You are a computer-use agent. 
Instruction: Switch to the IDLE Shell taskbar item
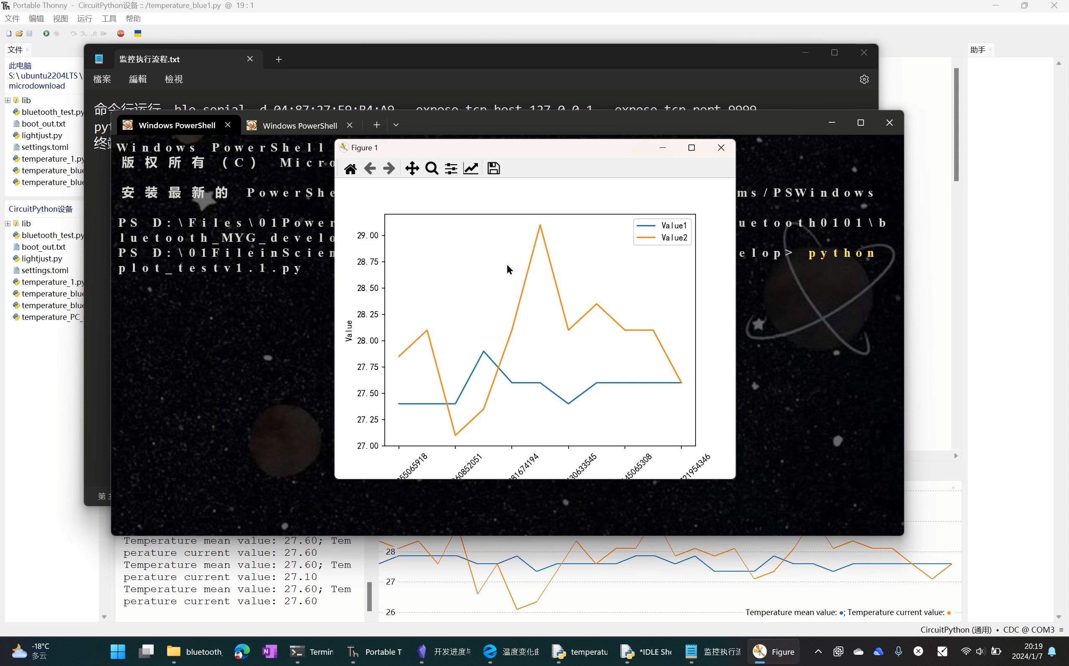pyautogui.click(x=646, y=651)
